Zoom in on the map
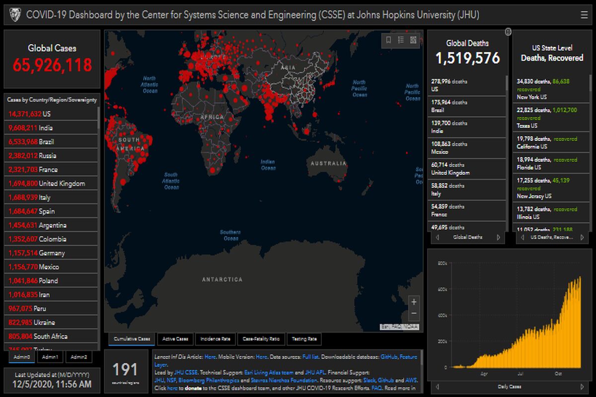Screen dimensions: 596x397 click(x=414, y=302)
